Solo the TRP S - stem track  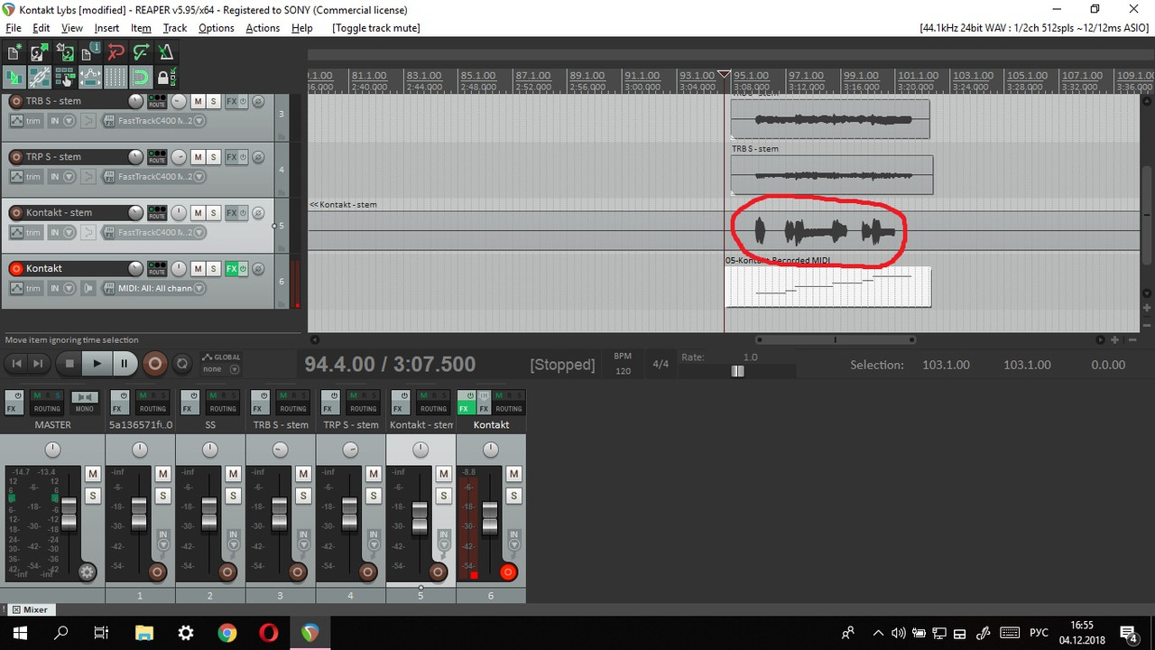click(214, 157)
